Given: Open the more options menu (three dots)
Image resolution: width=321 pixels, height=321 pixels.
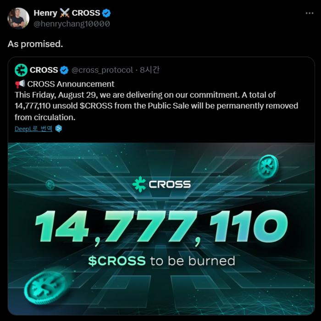Looking at the screenshot, I should click(310, 13).
